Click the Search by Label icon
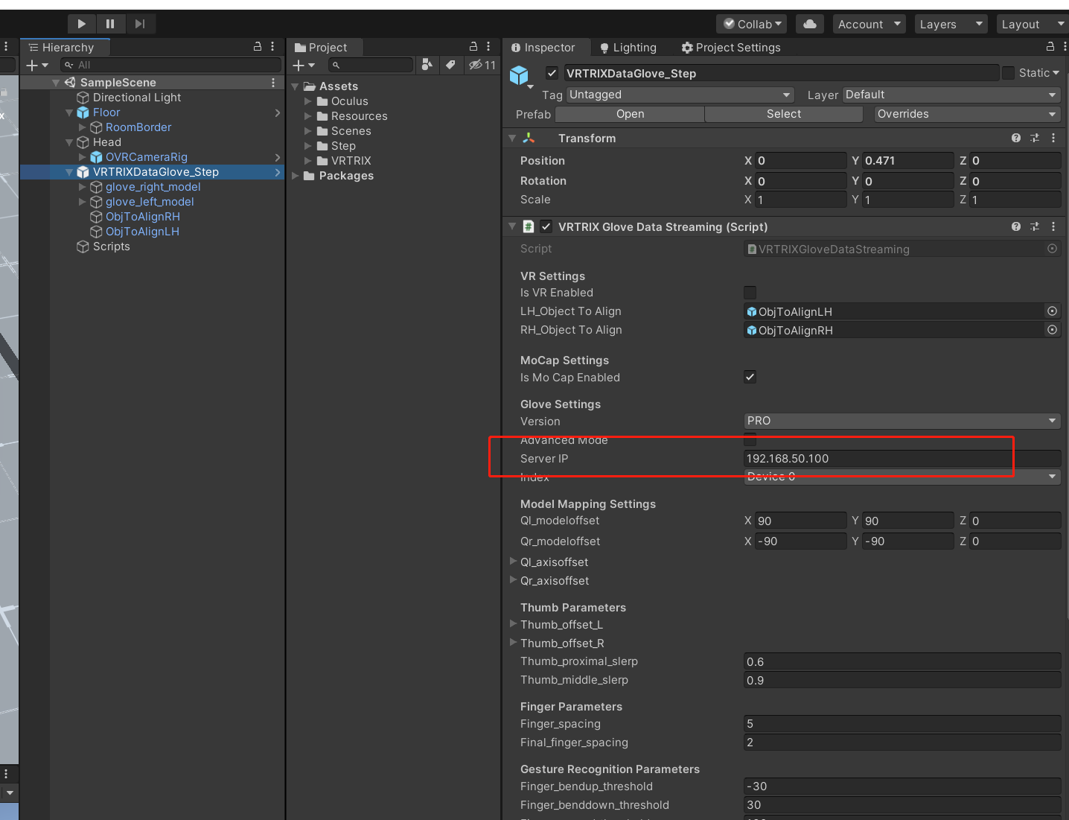1069x820 pixels. coord(450,65)
